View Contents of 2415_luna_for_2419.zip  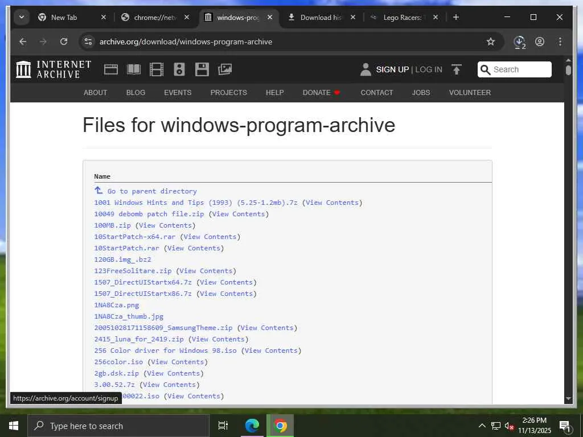(218, 339)
